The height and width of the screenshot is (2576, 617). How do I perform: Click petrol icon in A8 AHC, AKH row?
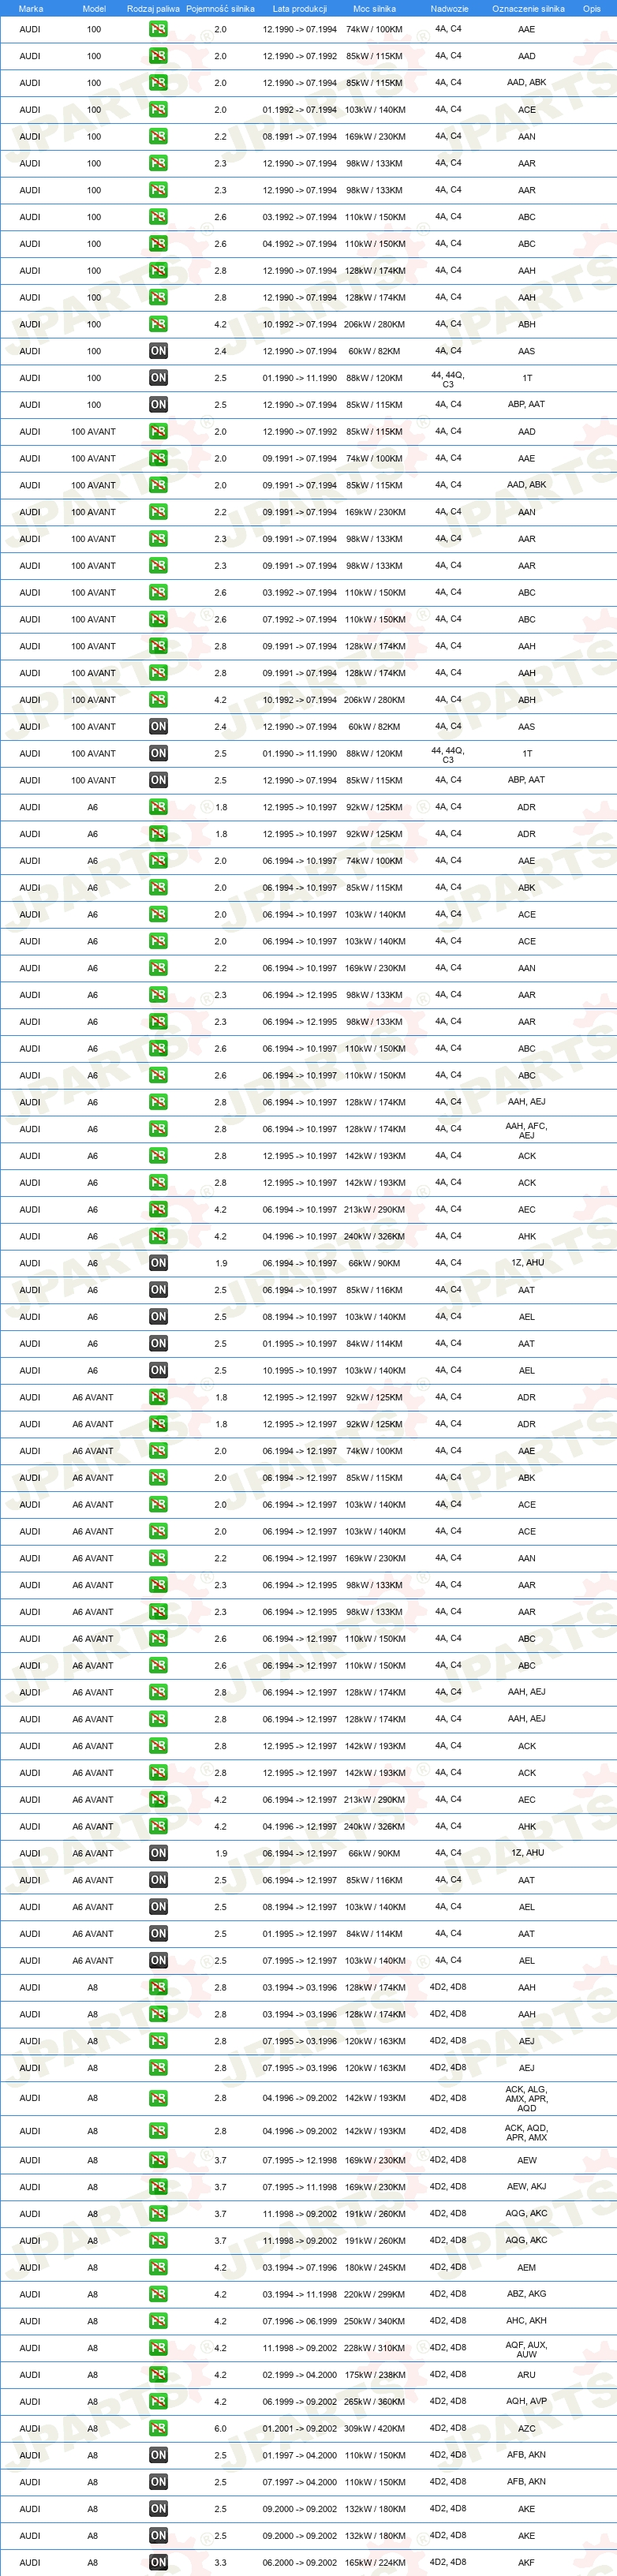[x=158, y=2322]
